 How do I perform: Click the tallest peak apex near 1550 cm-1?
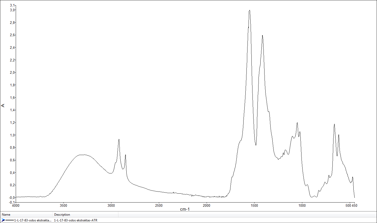tap(250, 10)
